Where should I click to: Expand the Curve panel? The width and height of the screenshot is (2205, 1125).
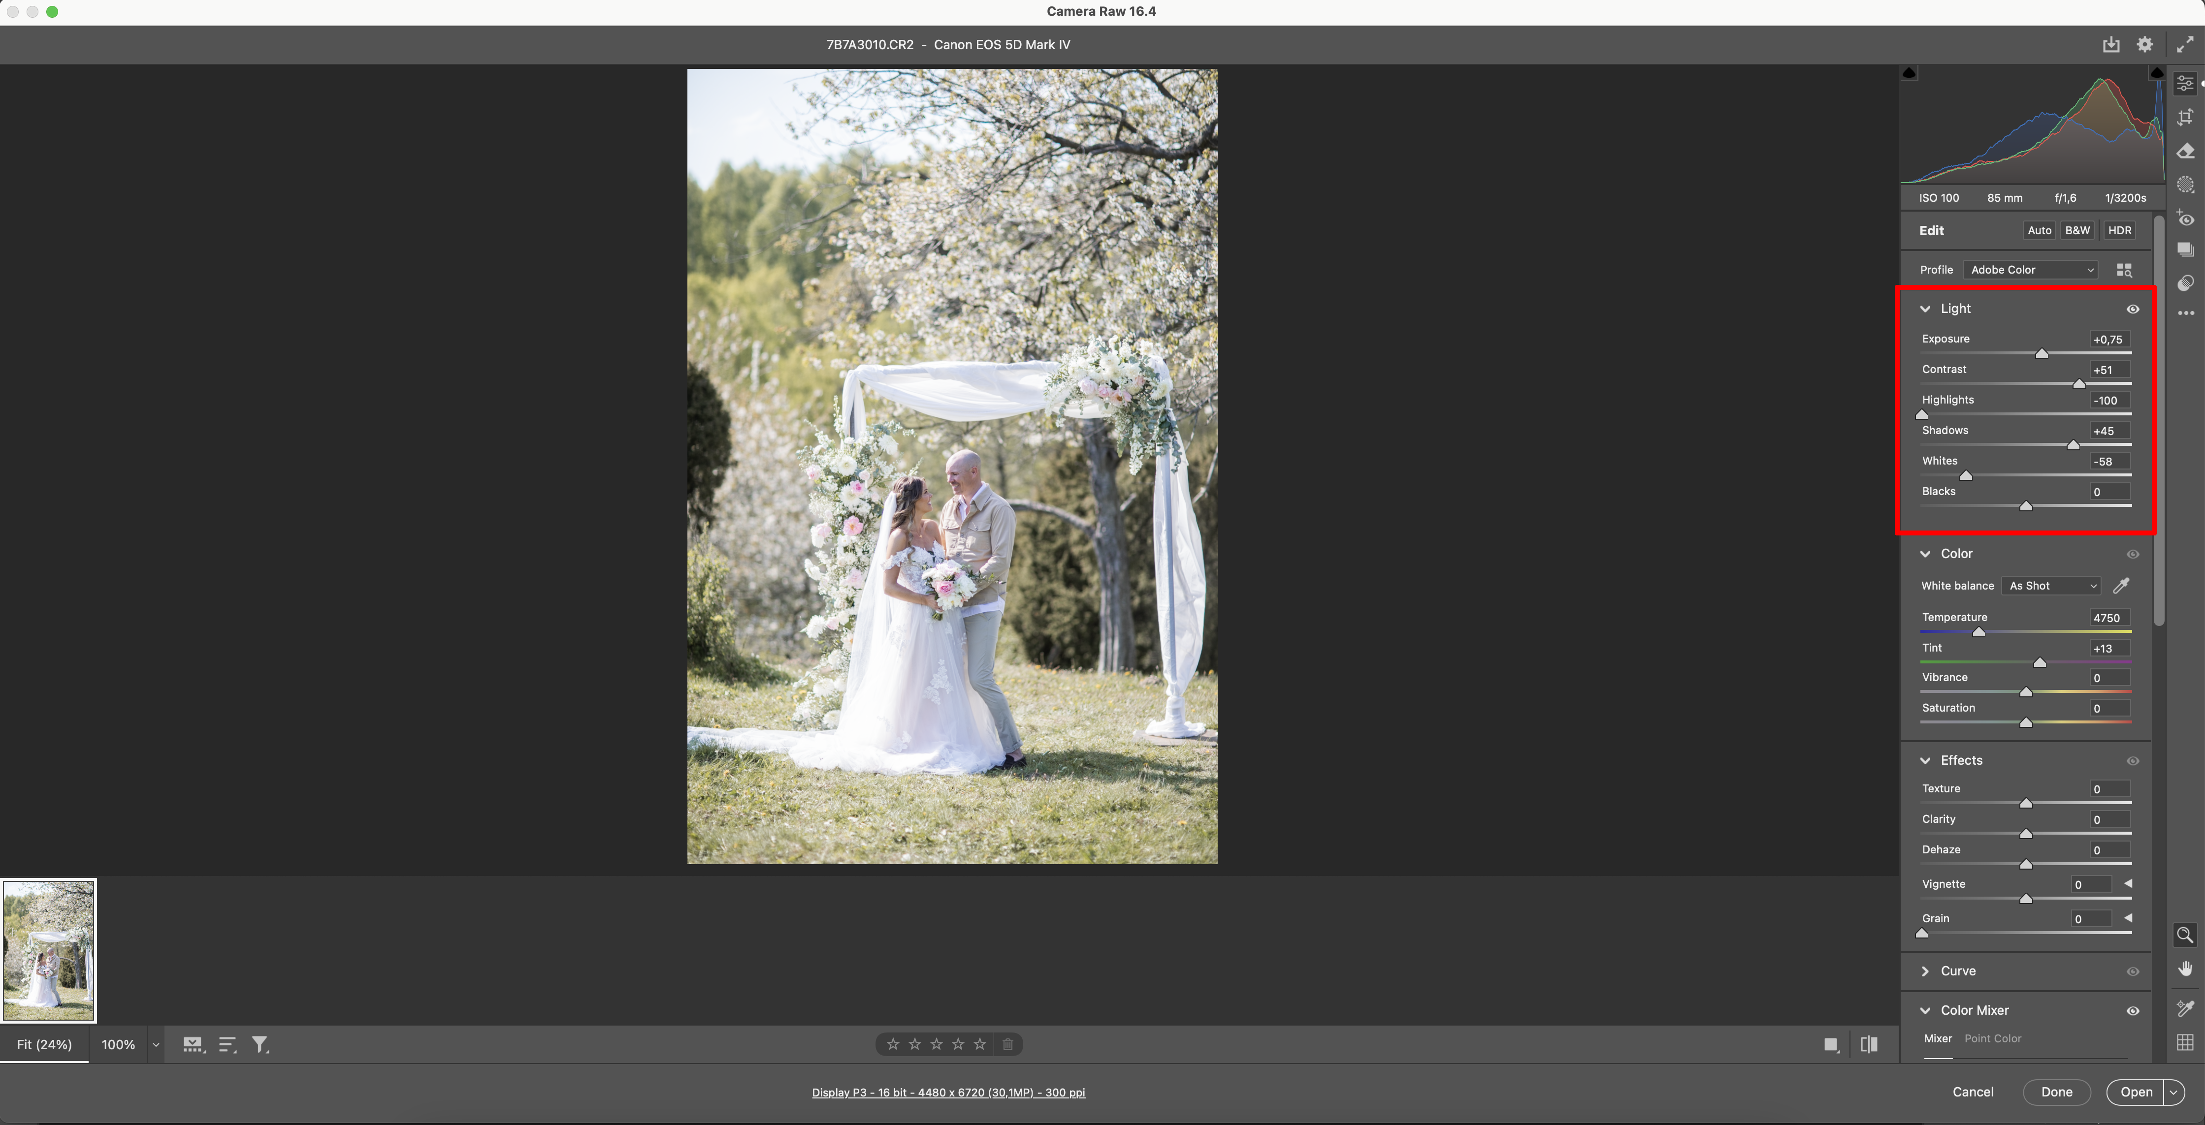coord(1925,971)
